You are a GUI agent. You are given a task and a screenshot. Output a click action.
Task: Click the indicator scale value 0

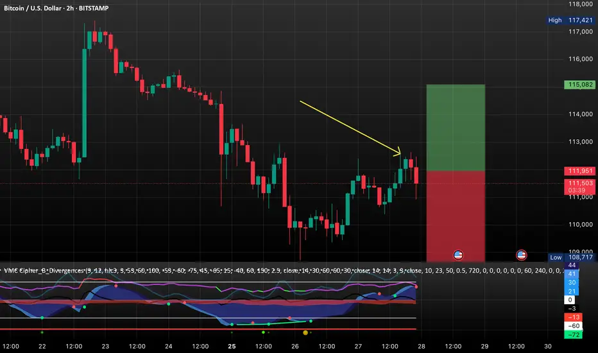[x=569, y=300]
